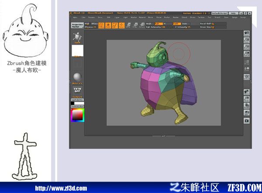Toggle the orange Draw pointer button
The height and width of the screenshot is (193, 262).
pos(122,26)
